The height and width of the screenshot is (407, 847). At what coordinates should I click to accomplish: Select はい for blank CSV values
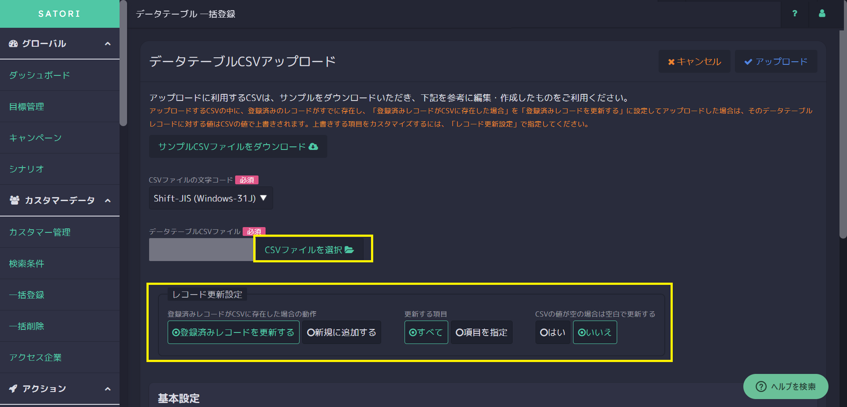[x=552, y=332]
